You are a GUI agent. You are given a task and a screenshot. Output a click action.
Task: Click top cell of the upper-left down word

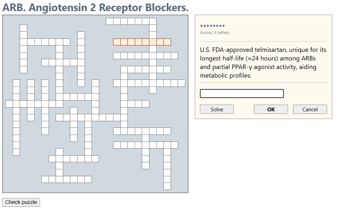(x=24, y=28)
